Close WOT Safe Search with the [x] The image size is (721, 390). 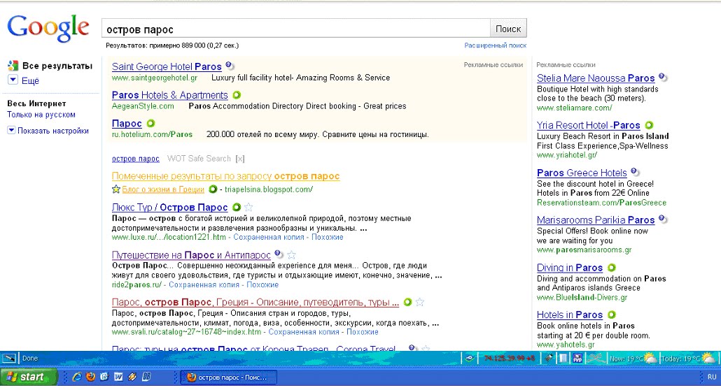(x=239, y=159)
